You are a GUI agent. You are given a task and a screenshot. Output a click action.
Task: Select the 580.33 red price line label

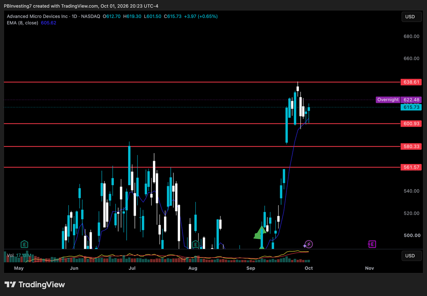[411, 146]
